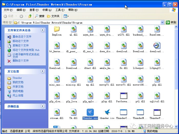Collapse the 文件和文件夹任务 panel

tap(43, 30)
